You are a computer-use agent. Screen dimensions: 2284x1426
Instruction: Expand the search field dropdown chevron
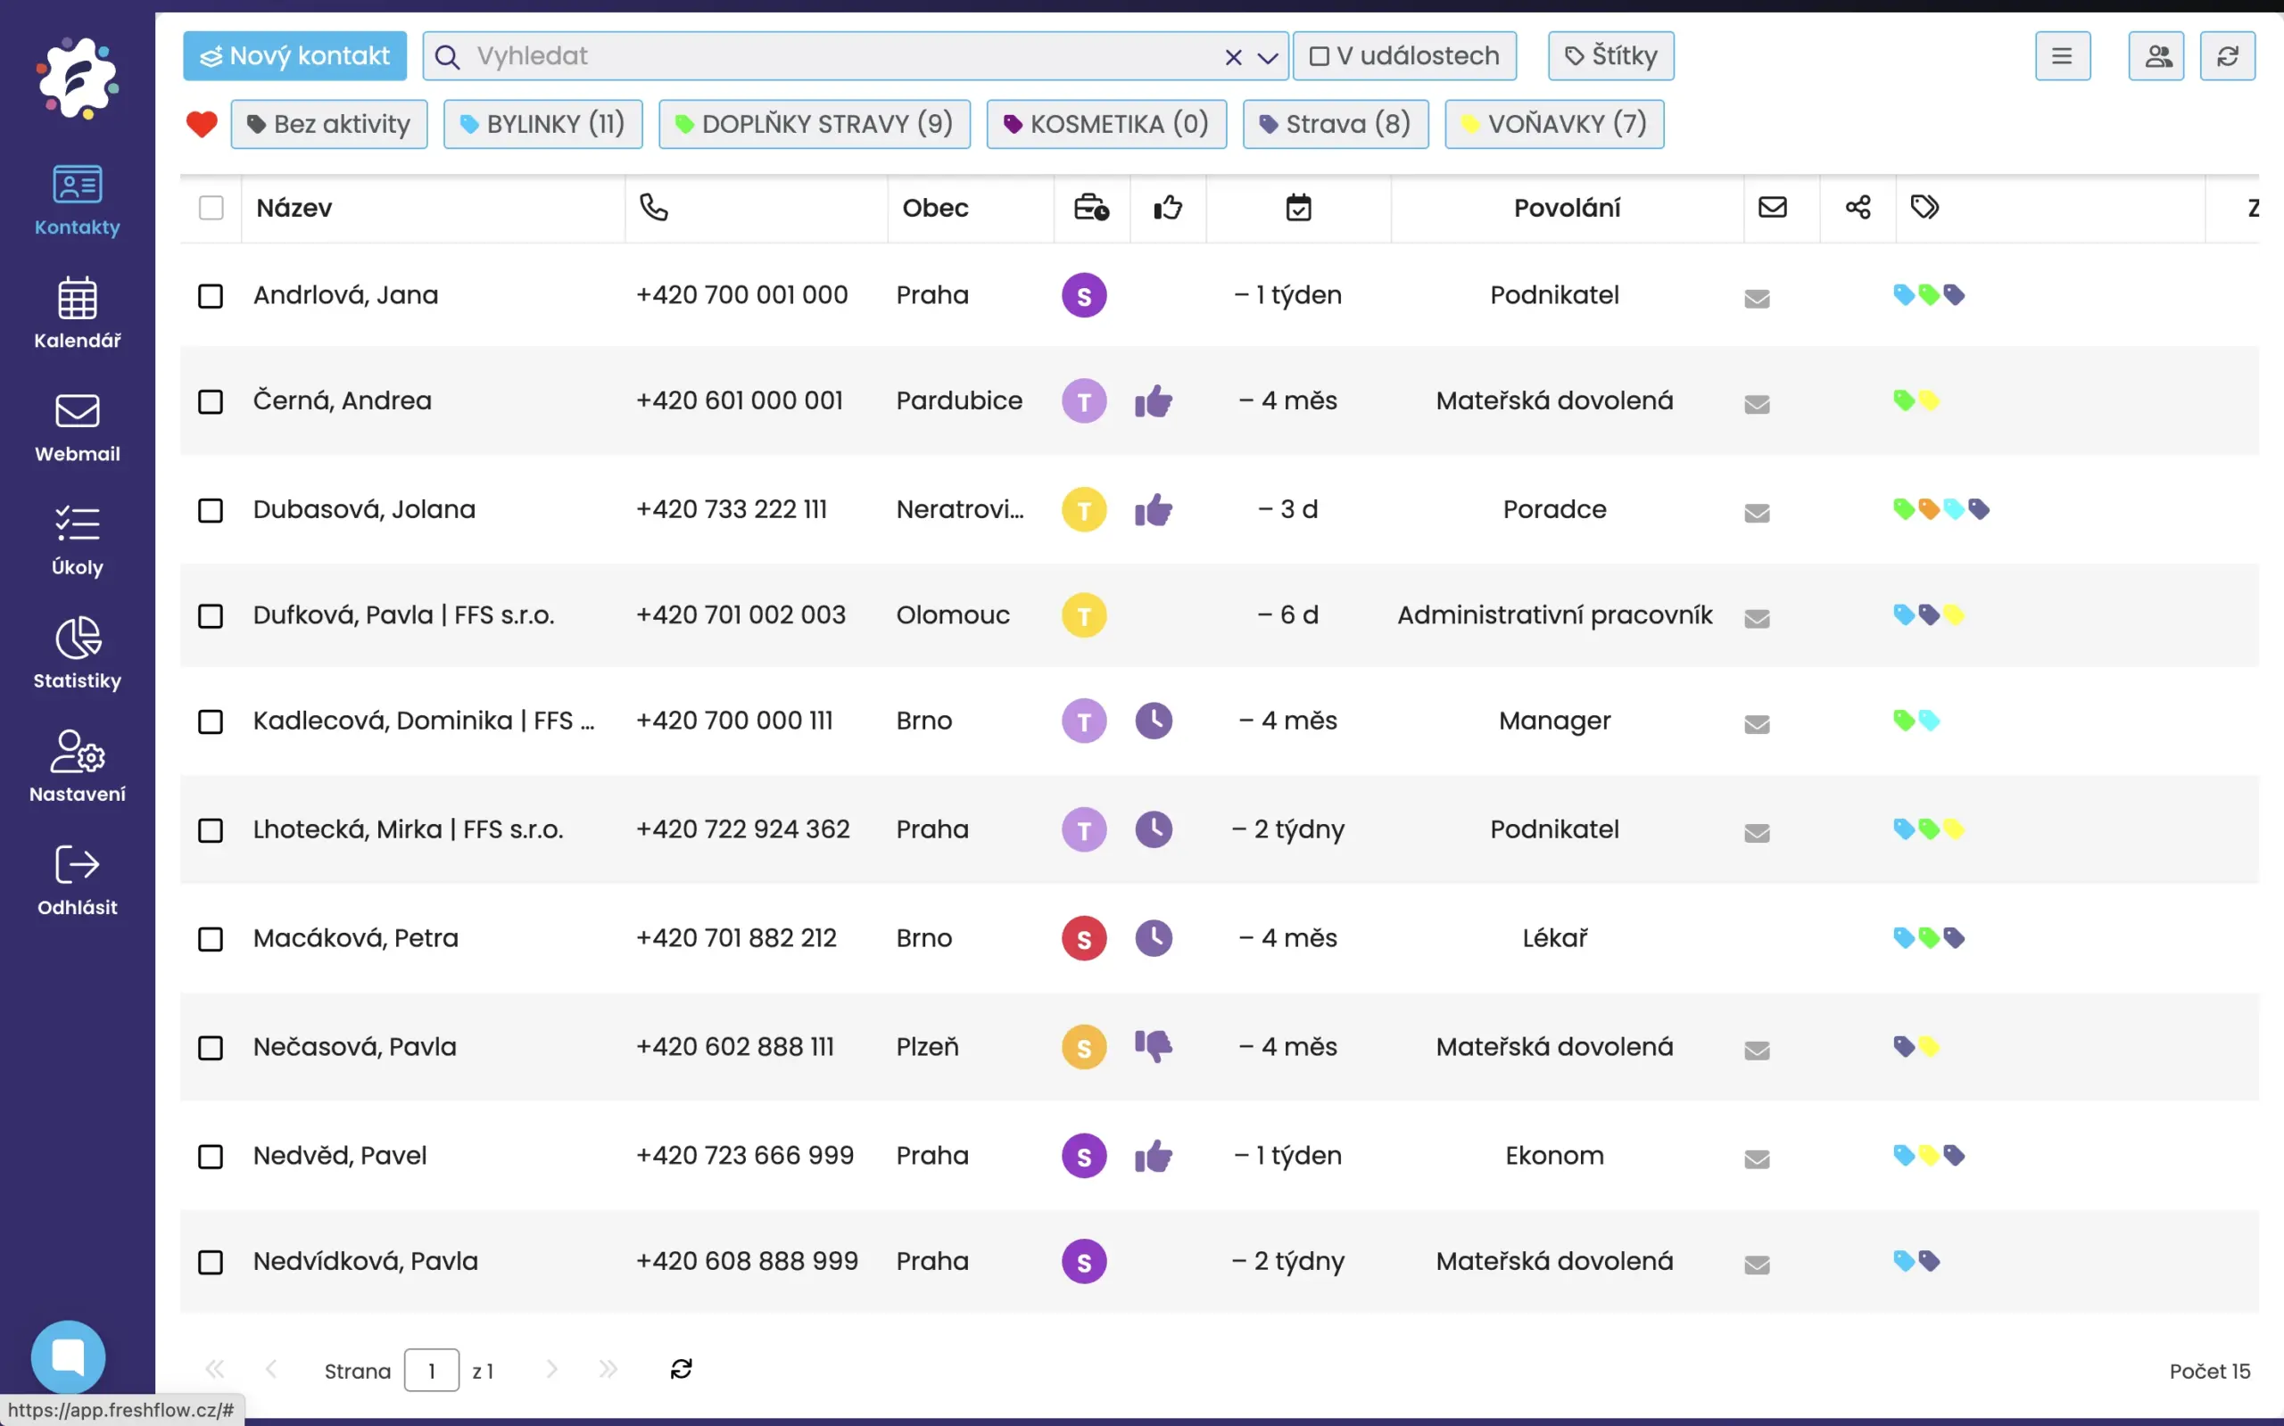pos(1268,58)
